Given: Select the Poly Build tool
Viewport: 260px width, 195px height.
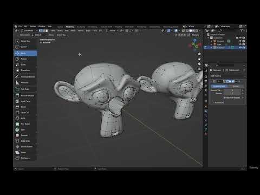Looking at the screenshot, I should (x=25, y=124).
